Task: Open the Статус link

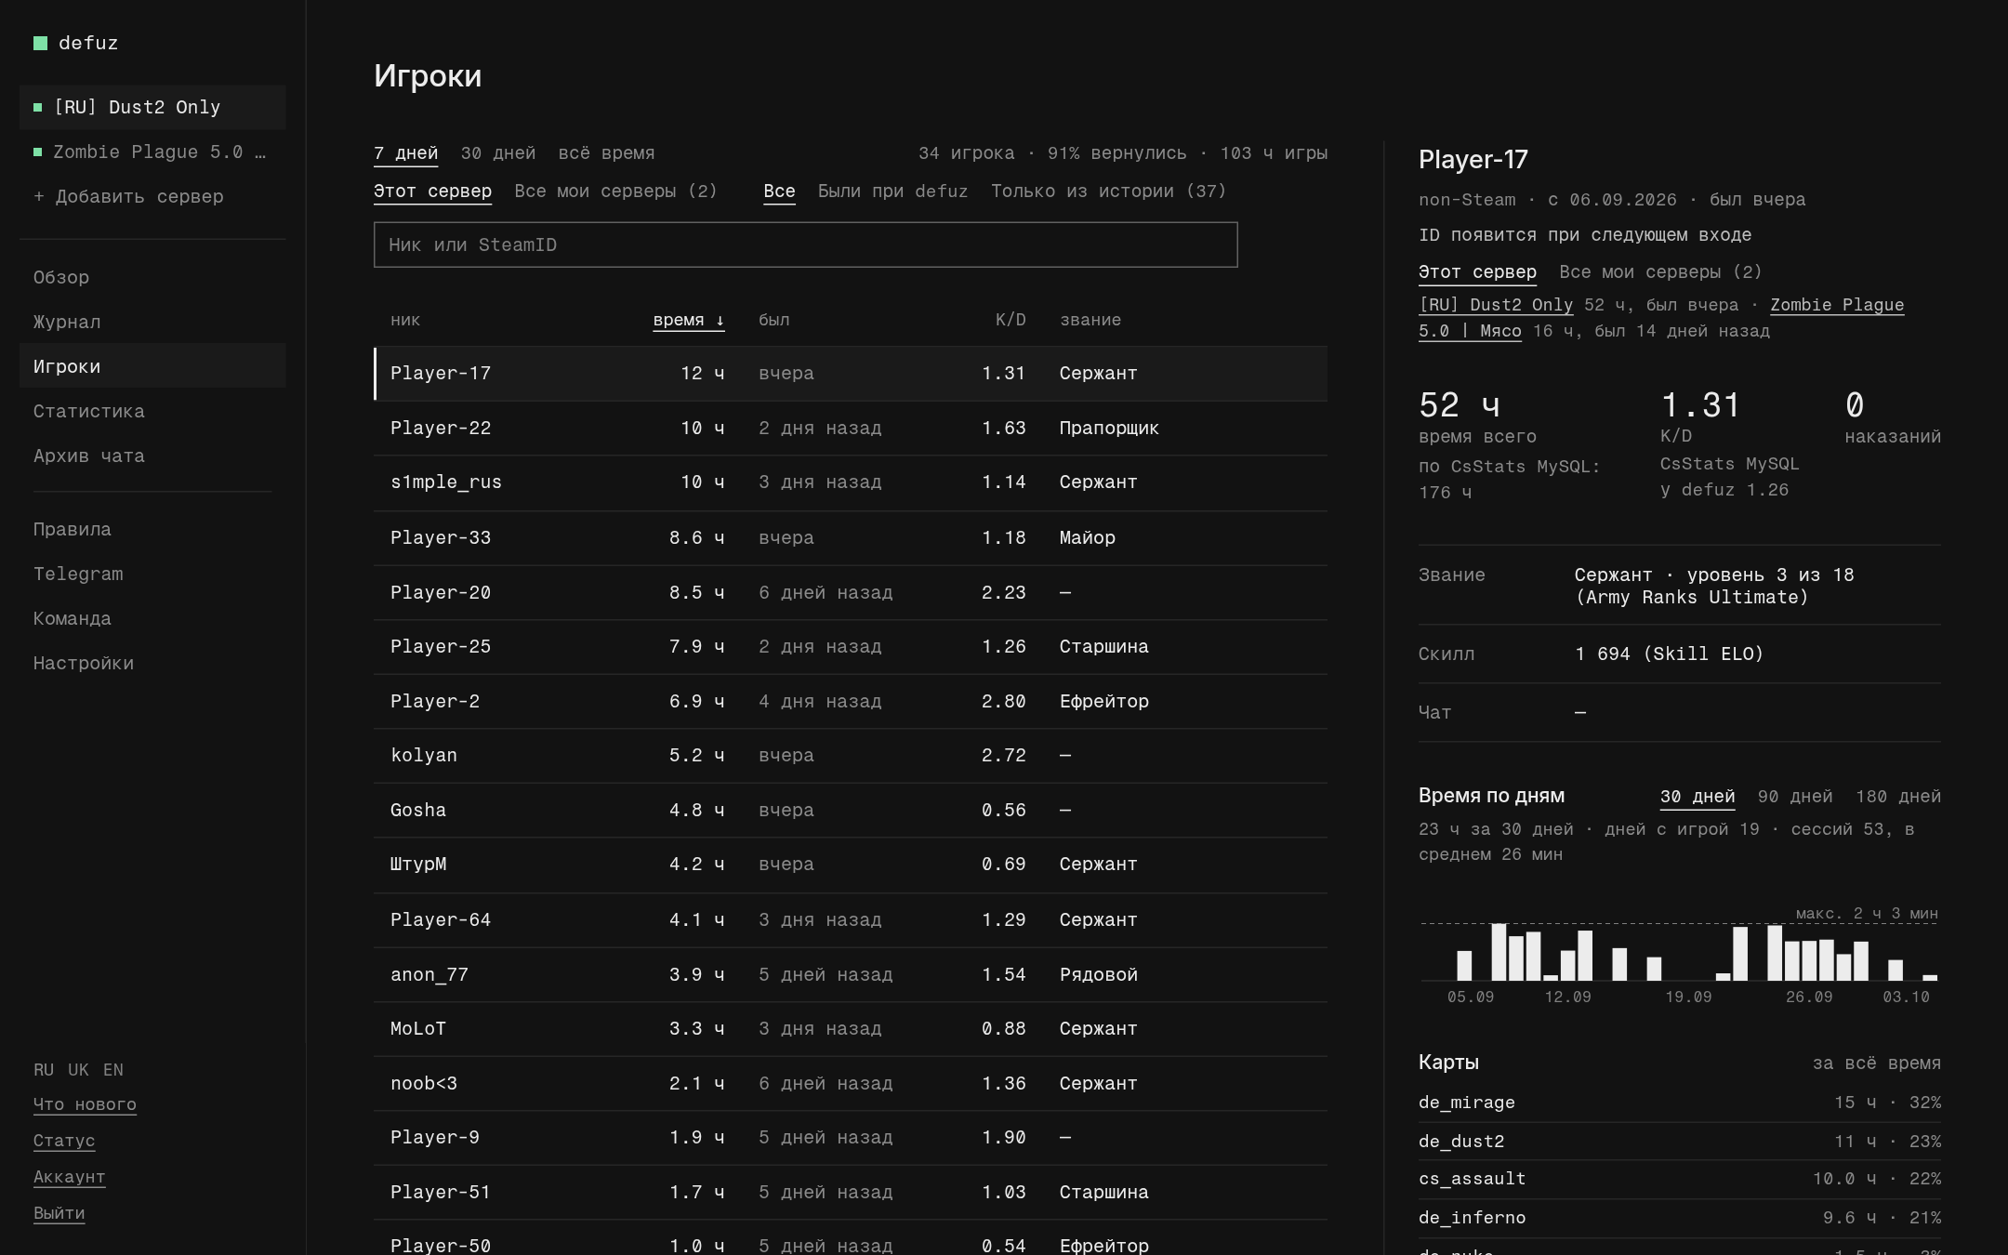Action: [x=64, y=1141]
